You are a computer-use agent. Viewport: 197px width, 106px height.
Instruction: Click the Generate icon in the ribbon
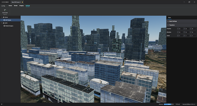point(5,10)
